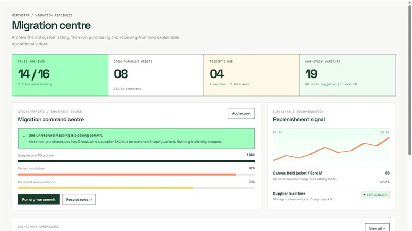This screenshot has width=412, height=231.
Task: Click the unresolved mapping alert icon
Action: click(24, 136)
